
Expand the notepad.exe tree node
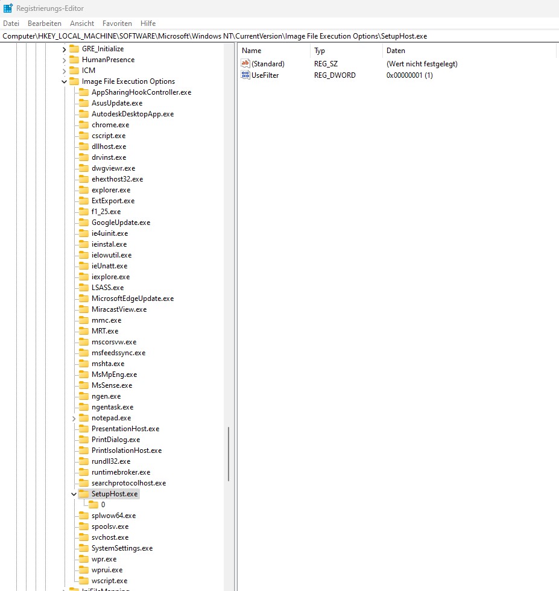pyautogui.click(x=74, y=417)
